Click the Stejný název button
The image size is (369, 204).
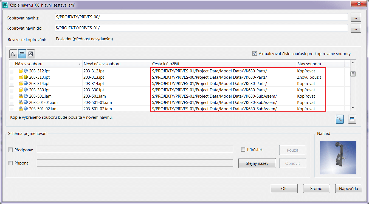[x=257, y=163]
